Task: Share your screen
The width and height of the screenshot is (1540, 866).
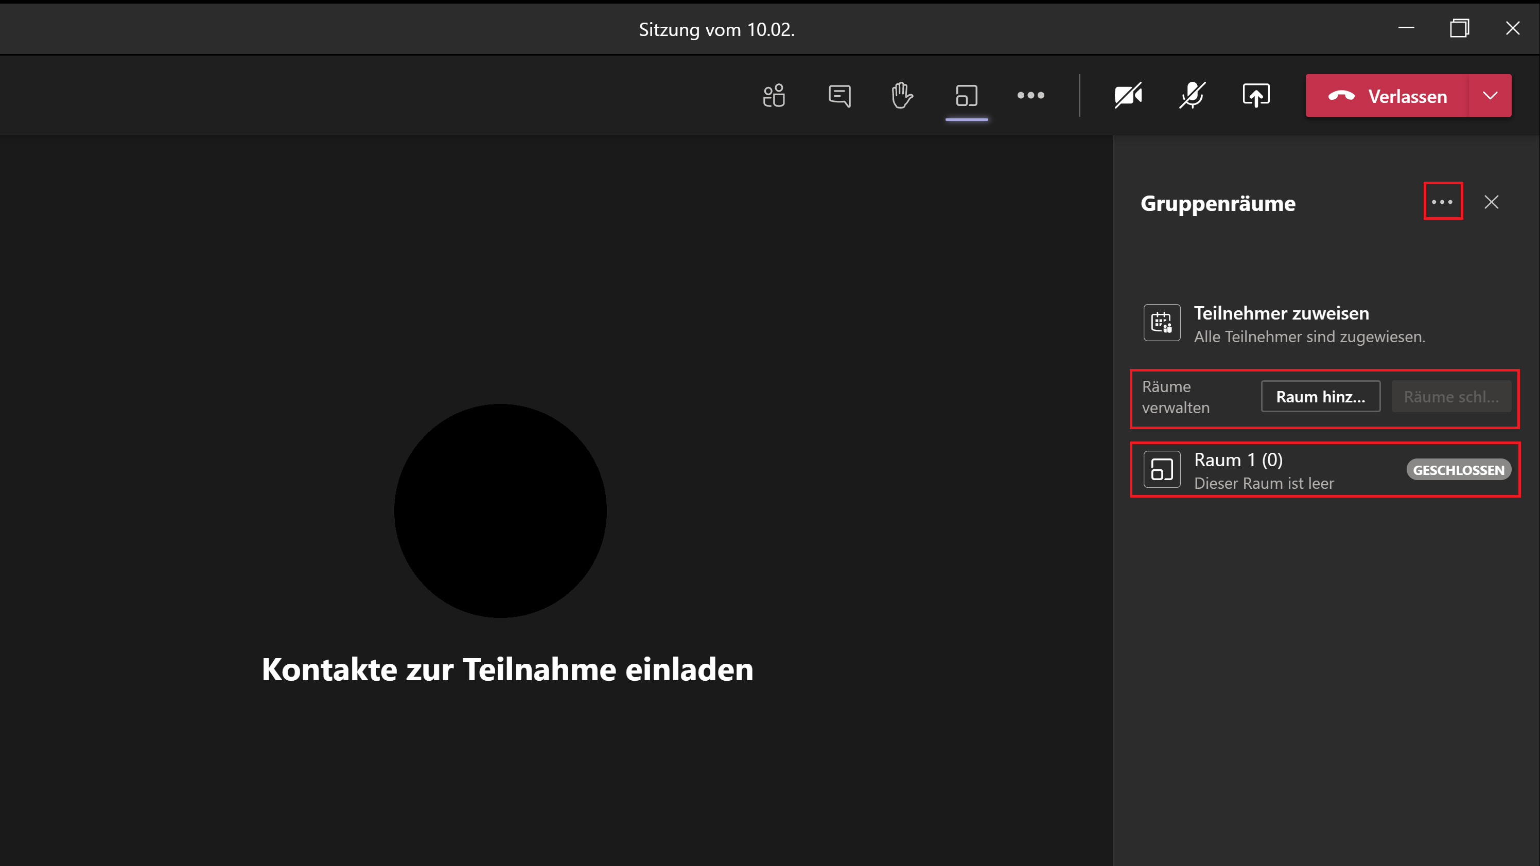Action: [x=1255, y=96]
